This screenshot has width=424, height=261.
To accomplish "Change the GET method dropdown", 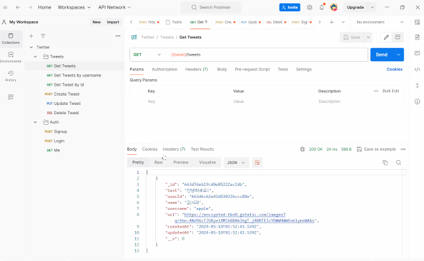I will tap(147, 54).
